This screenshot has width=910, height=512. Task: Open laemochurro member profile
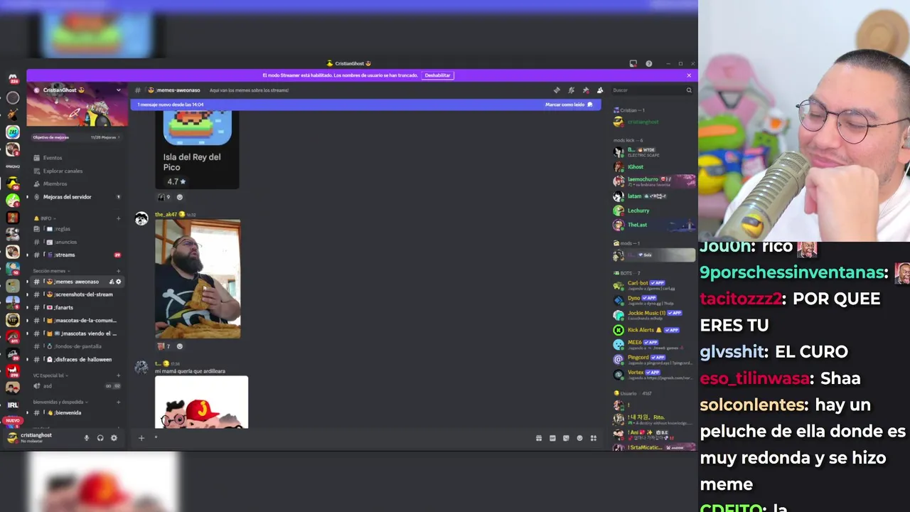click(x=654, y=181)
